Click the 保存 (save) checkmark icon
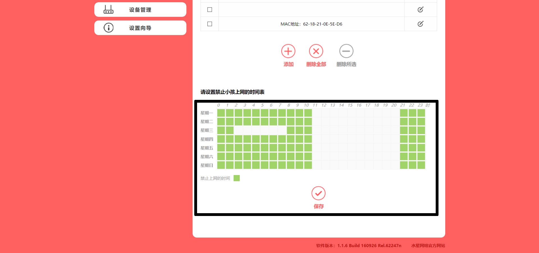 (318, 193)
